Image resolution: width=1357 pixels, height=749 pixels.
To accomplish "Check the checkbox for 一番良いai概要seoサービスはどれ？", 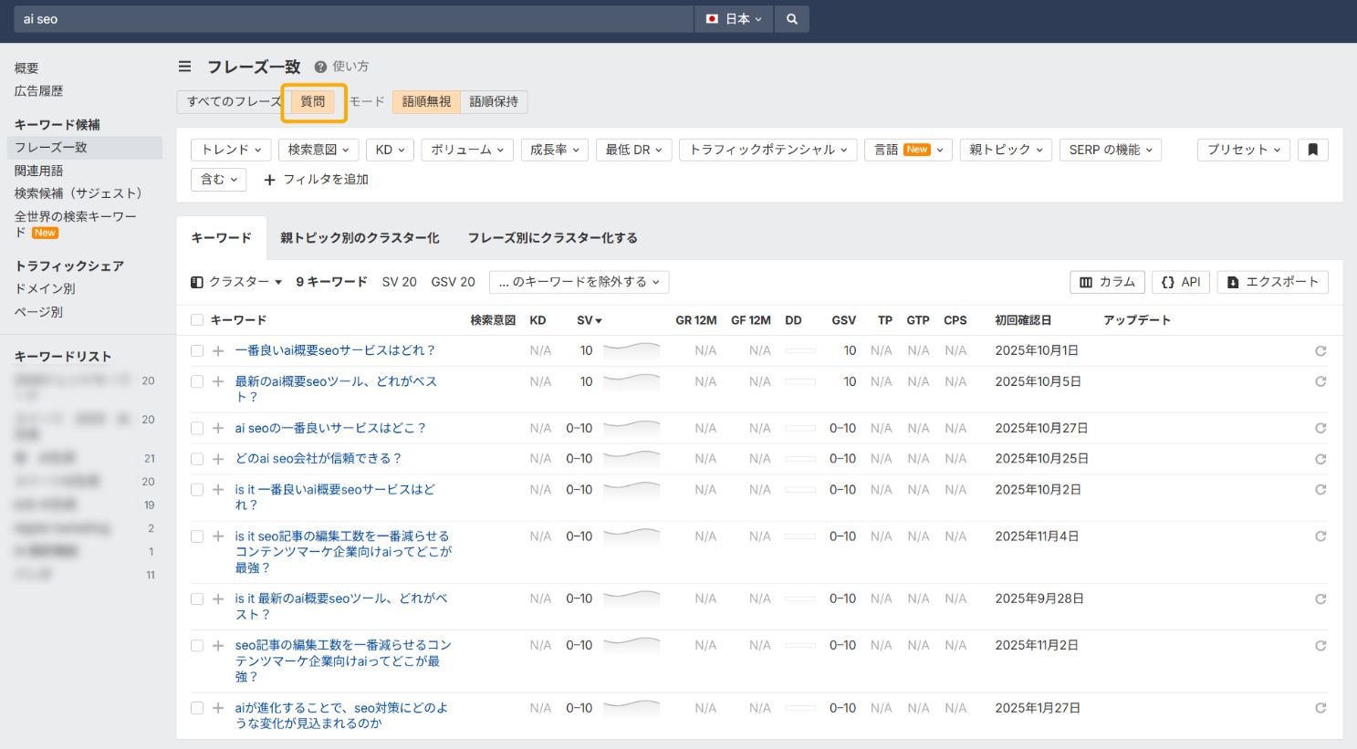I will tap(196, 350).
